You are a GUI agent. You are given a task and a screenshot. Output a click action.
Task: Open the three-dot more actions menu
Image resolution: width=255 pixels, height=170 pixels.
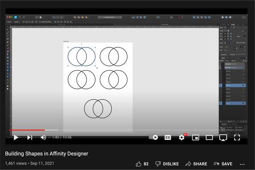point(242,164)
